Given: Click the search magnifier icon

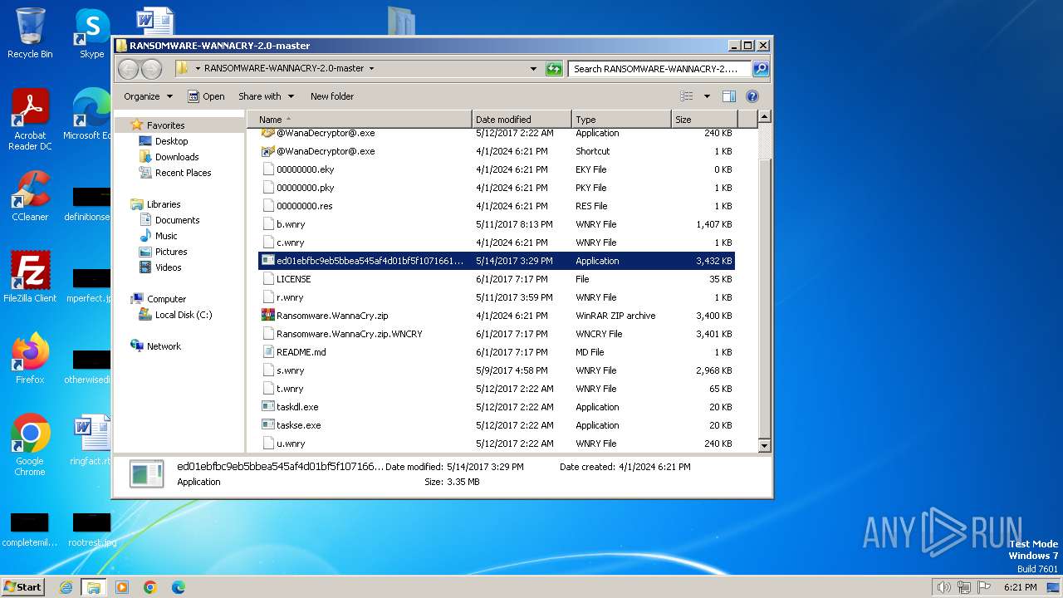Looking at the screenshot, I should tap(760, 69).
